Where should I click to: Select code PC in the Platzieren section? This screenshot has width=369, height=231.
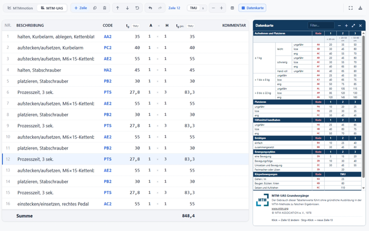click(318, 115)
